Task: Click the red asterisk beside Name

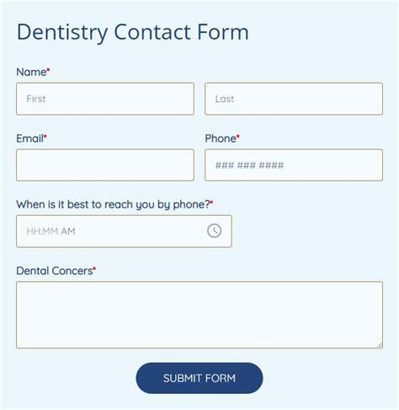Action: (x=48, y=69)
